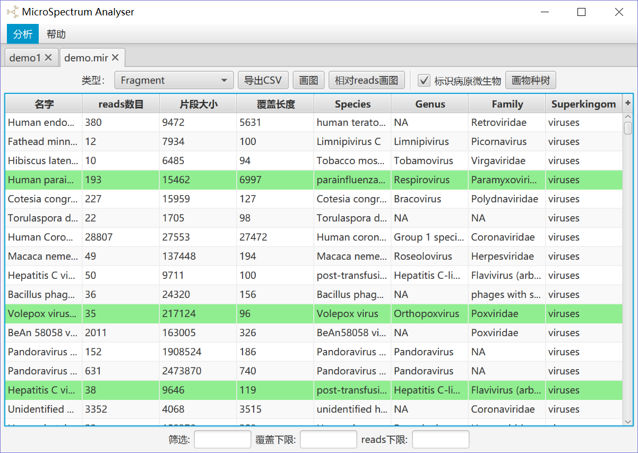Click the Superkingom column header
The width and height of the screenshot is (638, 453).
(584, 104)
